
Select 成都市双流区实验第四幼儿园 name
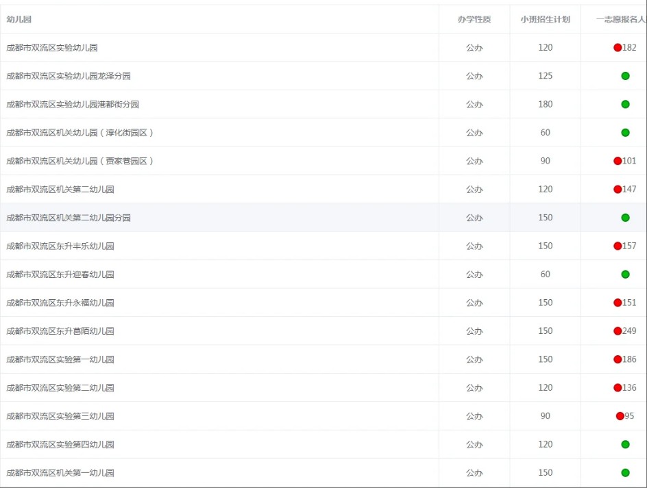coord(60,445)
